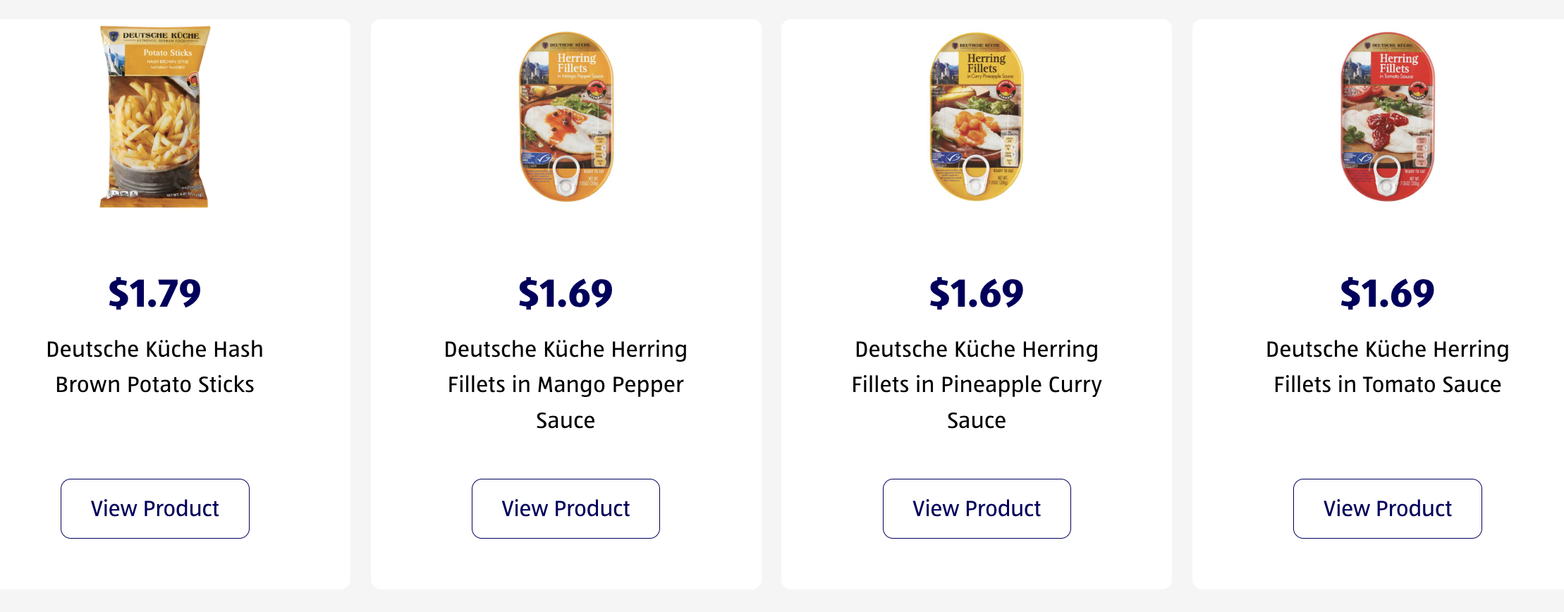1564x612 pixels.
Task: Click the Herring Fillets in Tomato Sauce title
Action: [x=1387, y=367]
